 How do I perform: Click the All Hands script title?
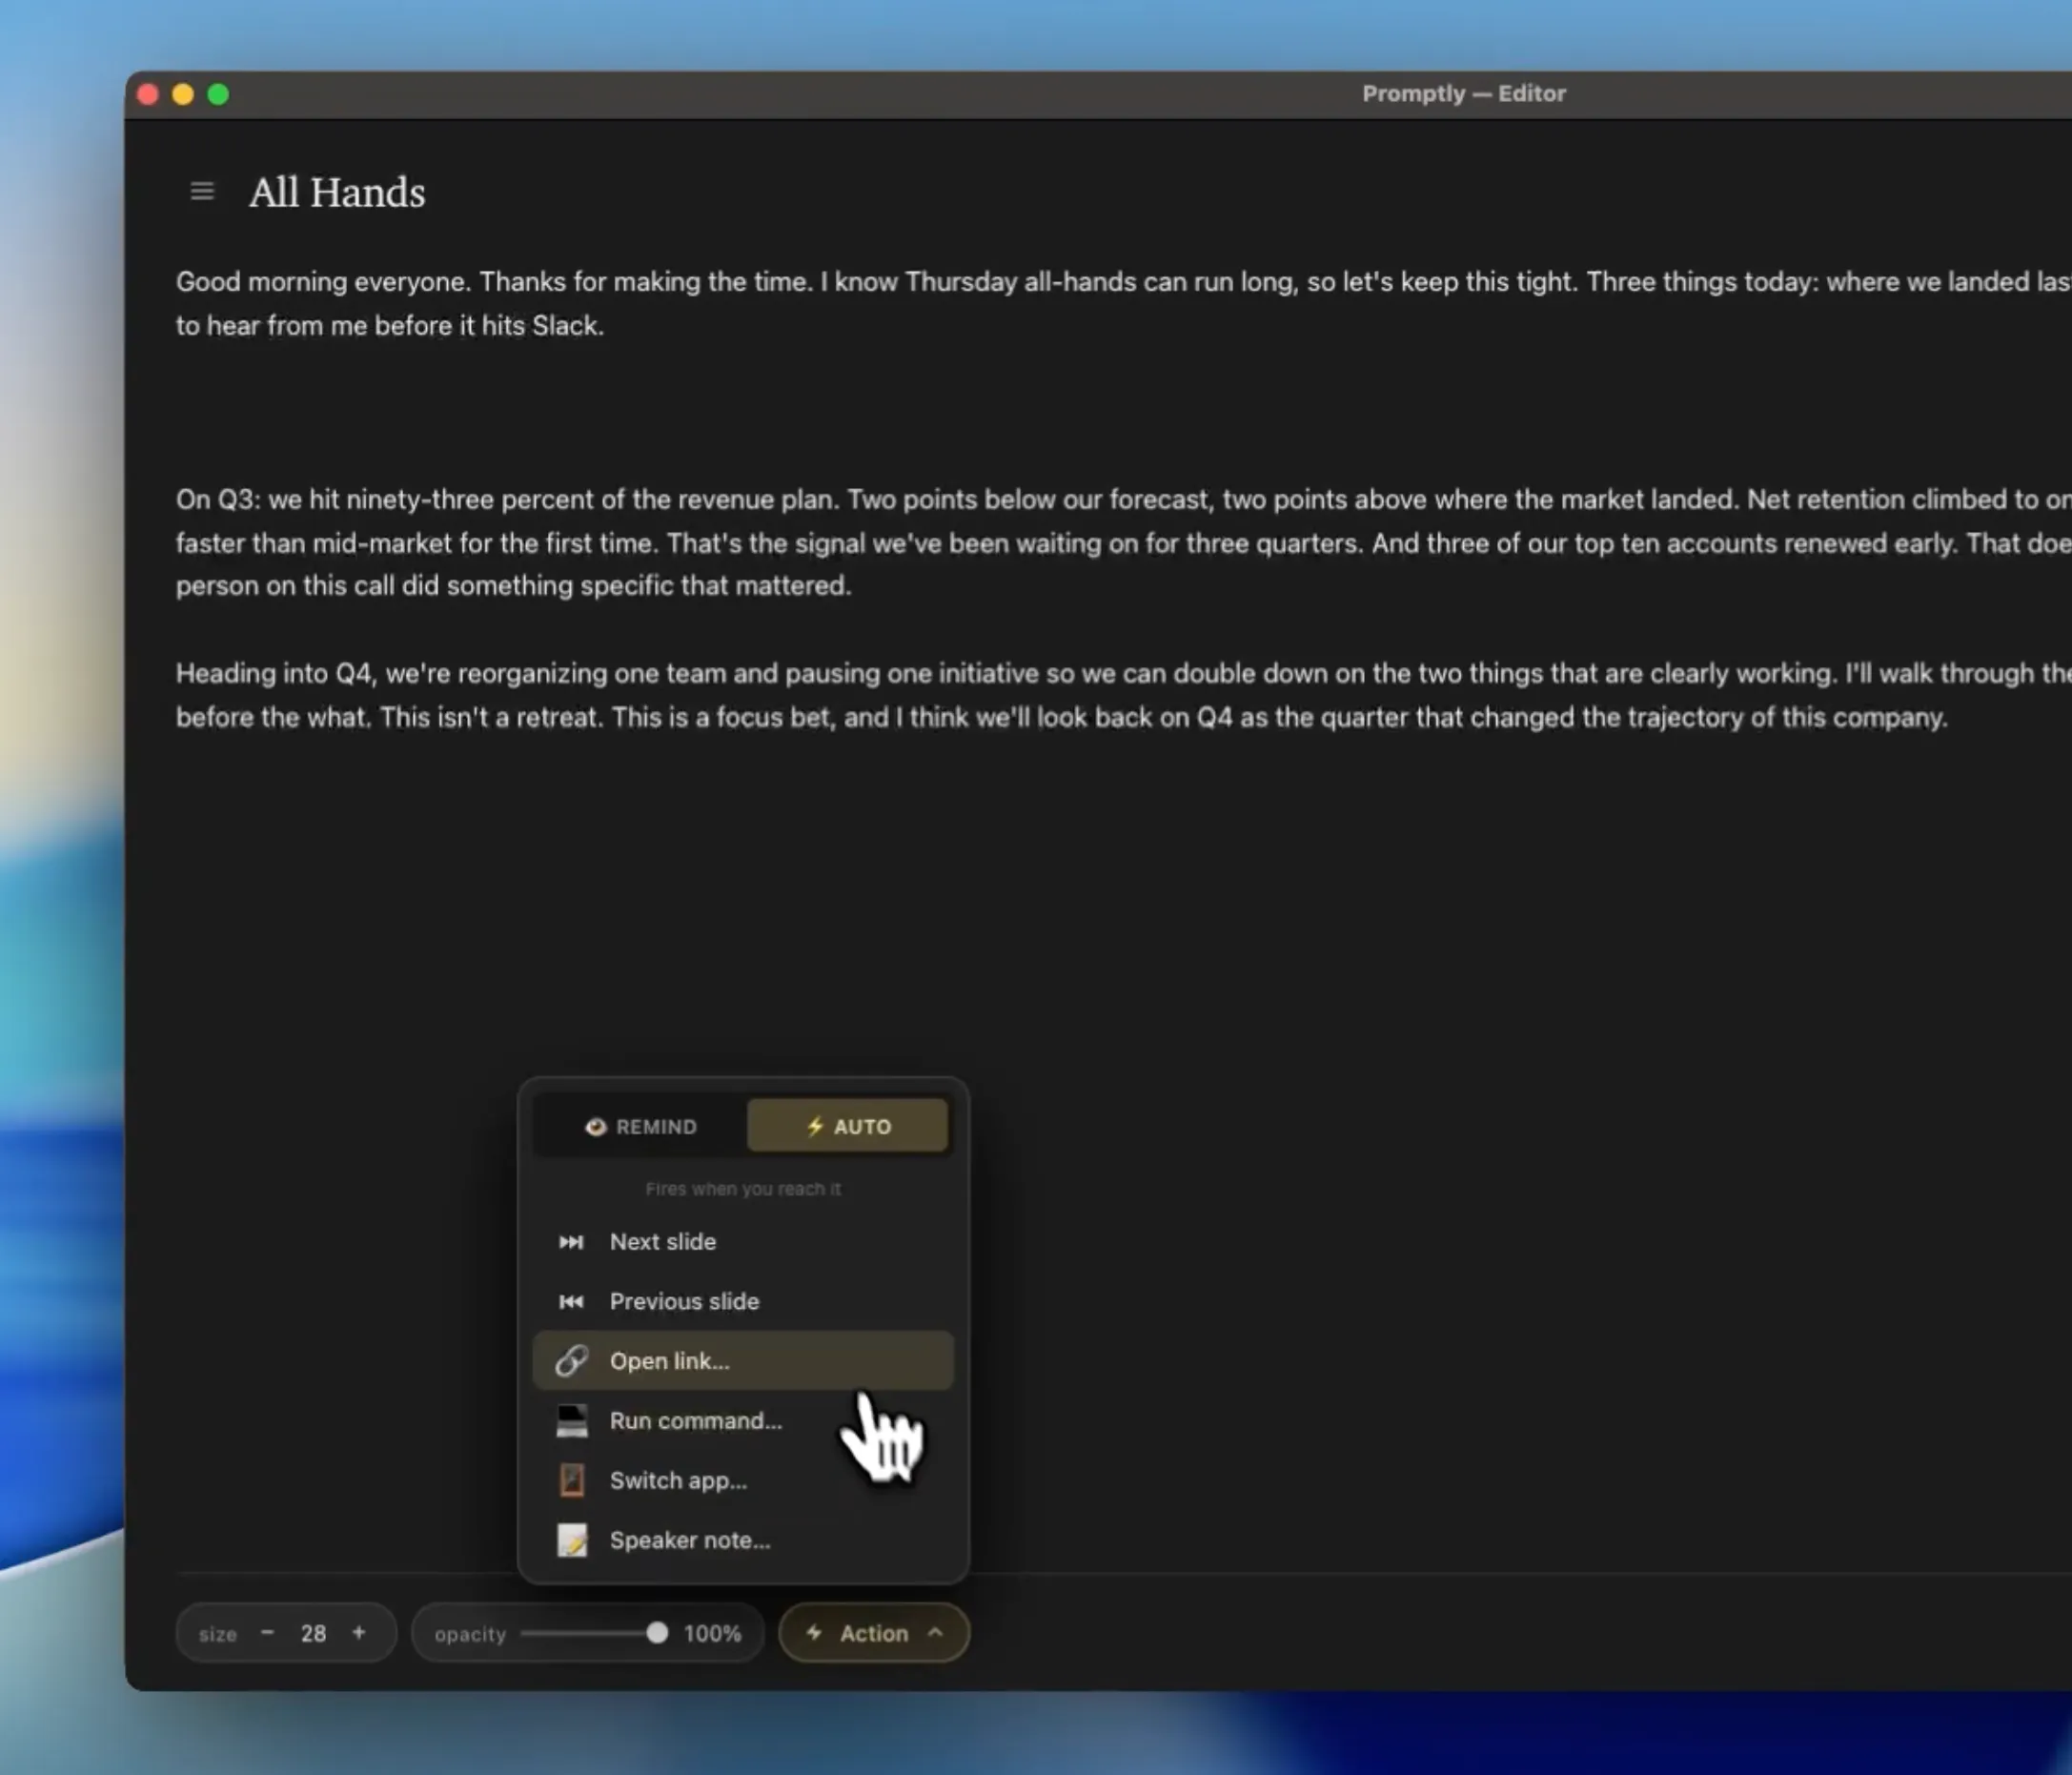(x=337, y=192)
